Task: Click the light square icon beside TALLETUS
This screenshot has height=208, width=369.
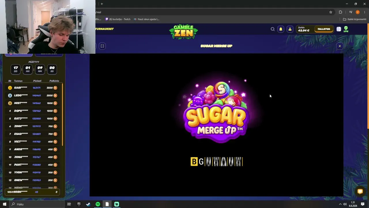Action: [x=339, y=29]
